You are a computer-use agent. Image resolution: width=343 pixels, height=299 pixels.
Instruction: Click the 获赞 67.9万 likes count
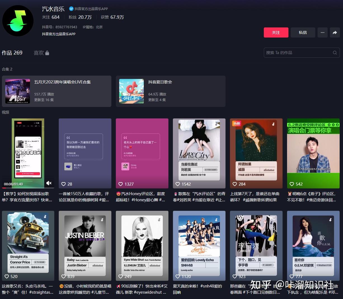pos(112,17)
